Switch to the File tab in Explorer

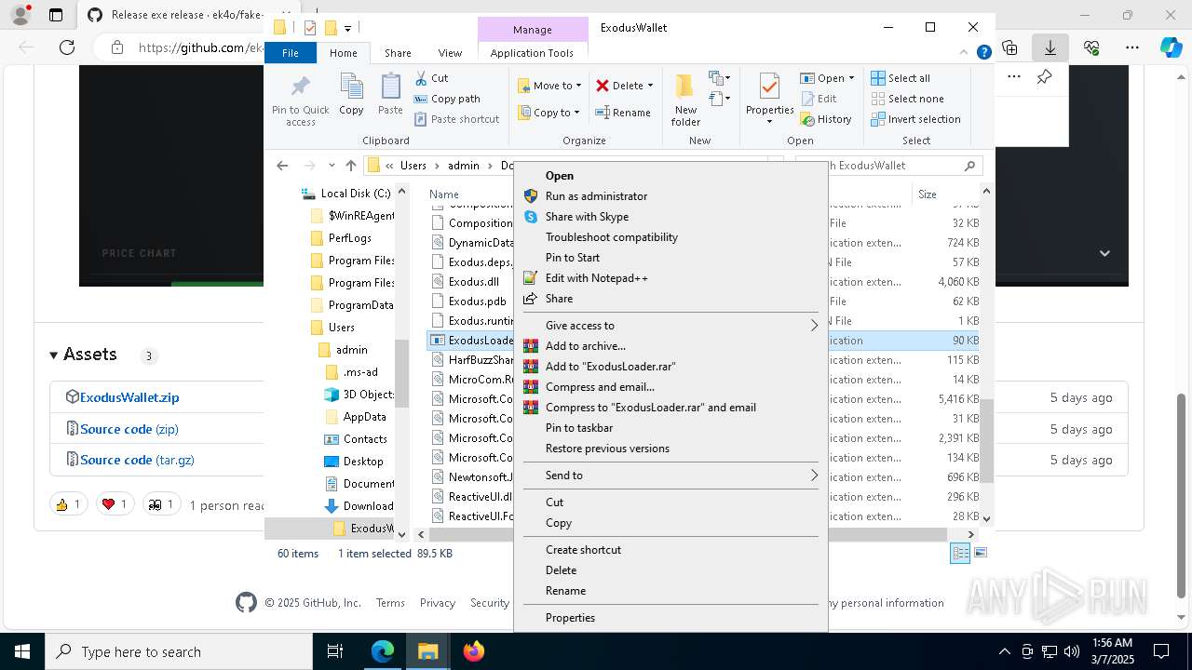291,53
